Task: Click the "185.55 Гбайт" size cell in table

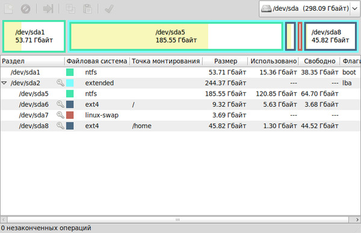Action: (x=226, y=94)
